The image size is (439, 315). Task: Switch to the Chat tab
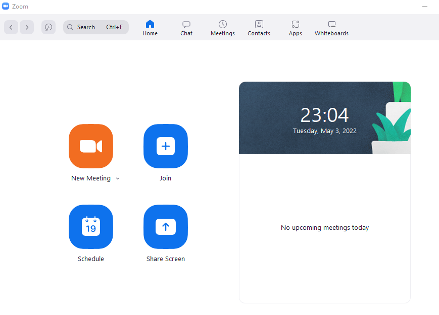pos(186,28)
